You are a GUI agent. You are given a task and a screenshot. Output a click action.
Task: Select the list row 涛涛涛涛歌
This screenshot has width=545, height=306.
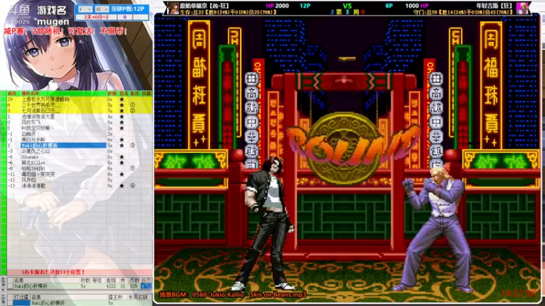(x=79, y=186)
